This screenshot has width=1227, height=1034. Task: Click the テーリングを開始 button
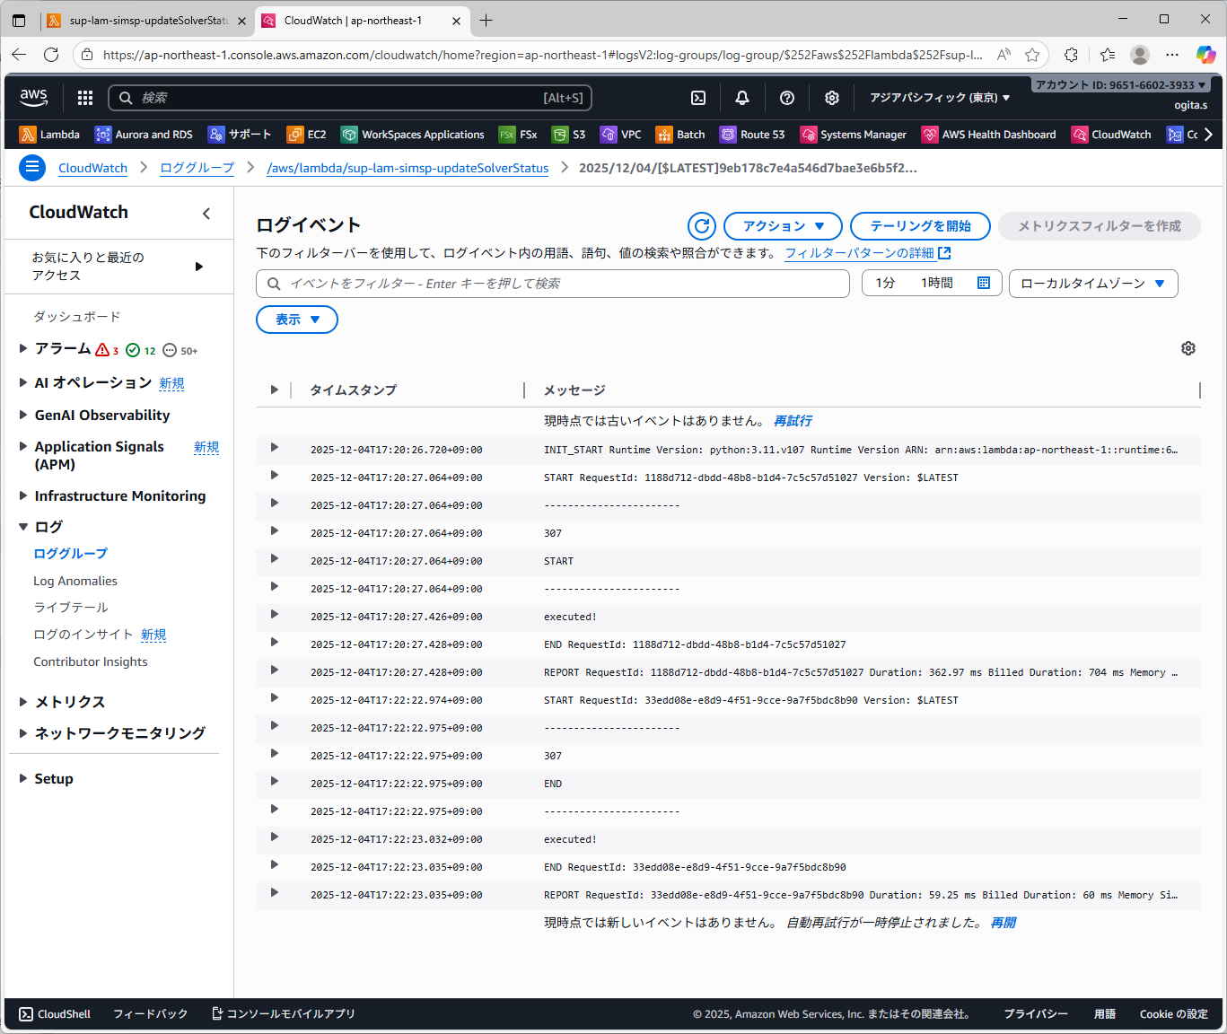919,226
